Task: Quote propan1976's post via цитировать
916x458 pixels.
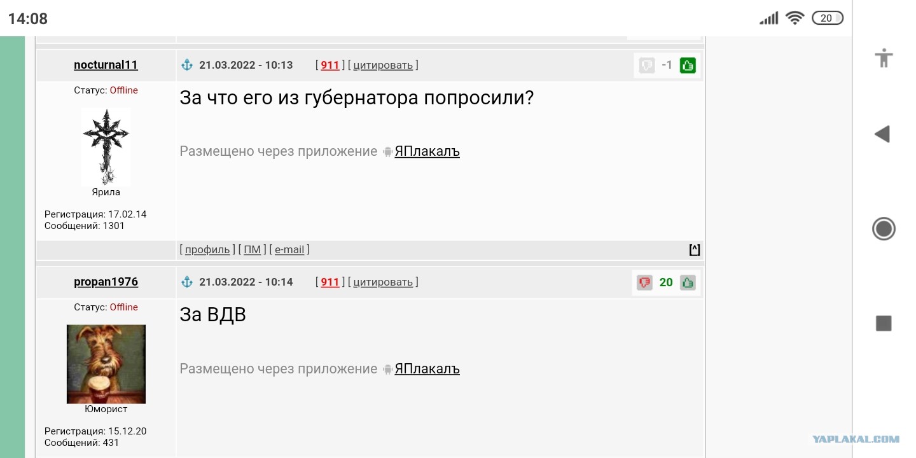Action: [x=383, y=282]
